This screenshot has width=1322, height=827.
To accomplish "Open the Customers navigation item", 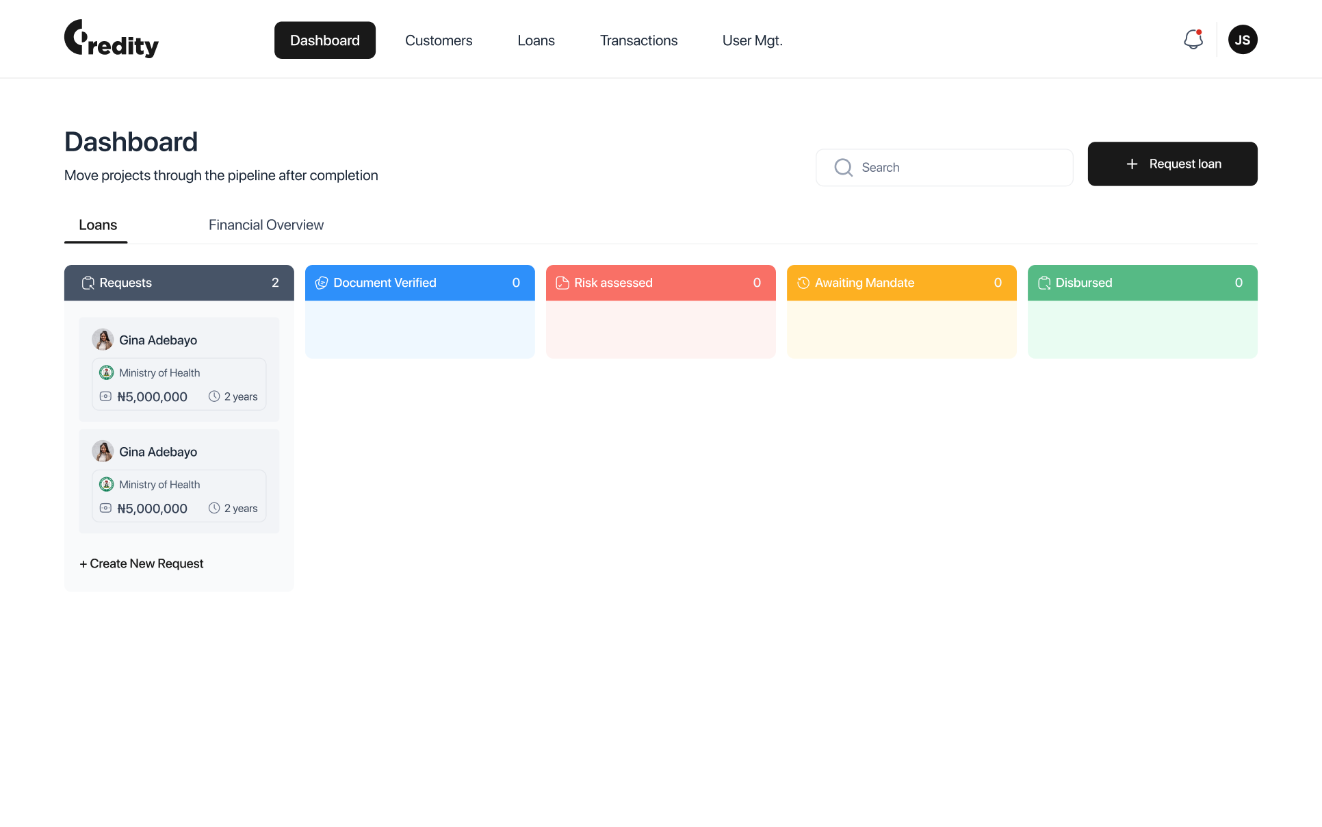I will [x=439, y=40].
